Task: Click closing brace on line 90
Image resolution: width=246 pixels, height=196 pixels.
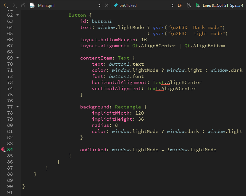Action: point(24,186)
